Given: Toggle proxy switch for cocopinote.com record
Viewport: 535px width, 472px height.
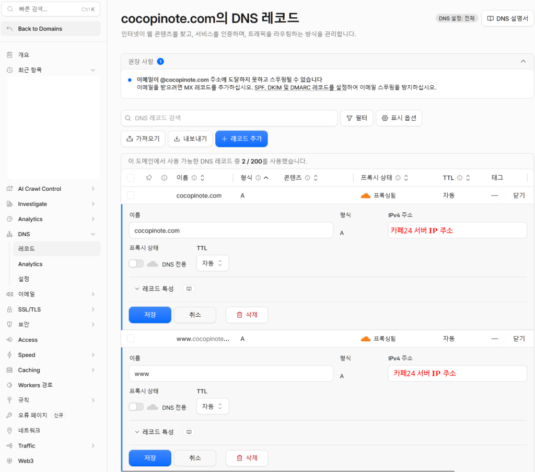Looking at the screenshot, I should coord(136,263).
